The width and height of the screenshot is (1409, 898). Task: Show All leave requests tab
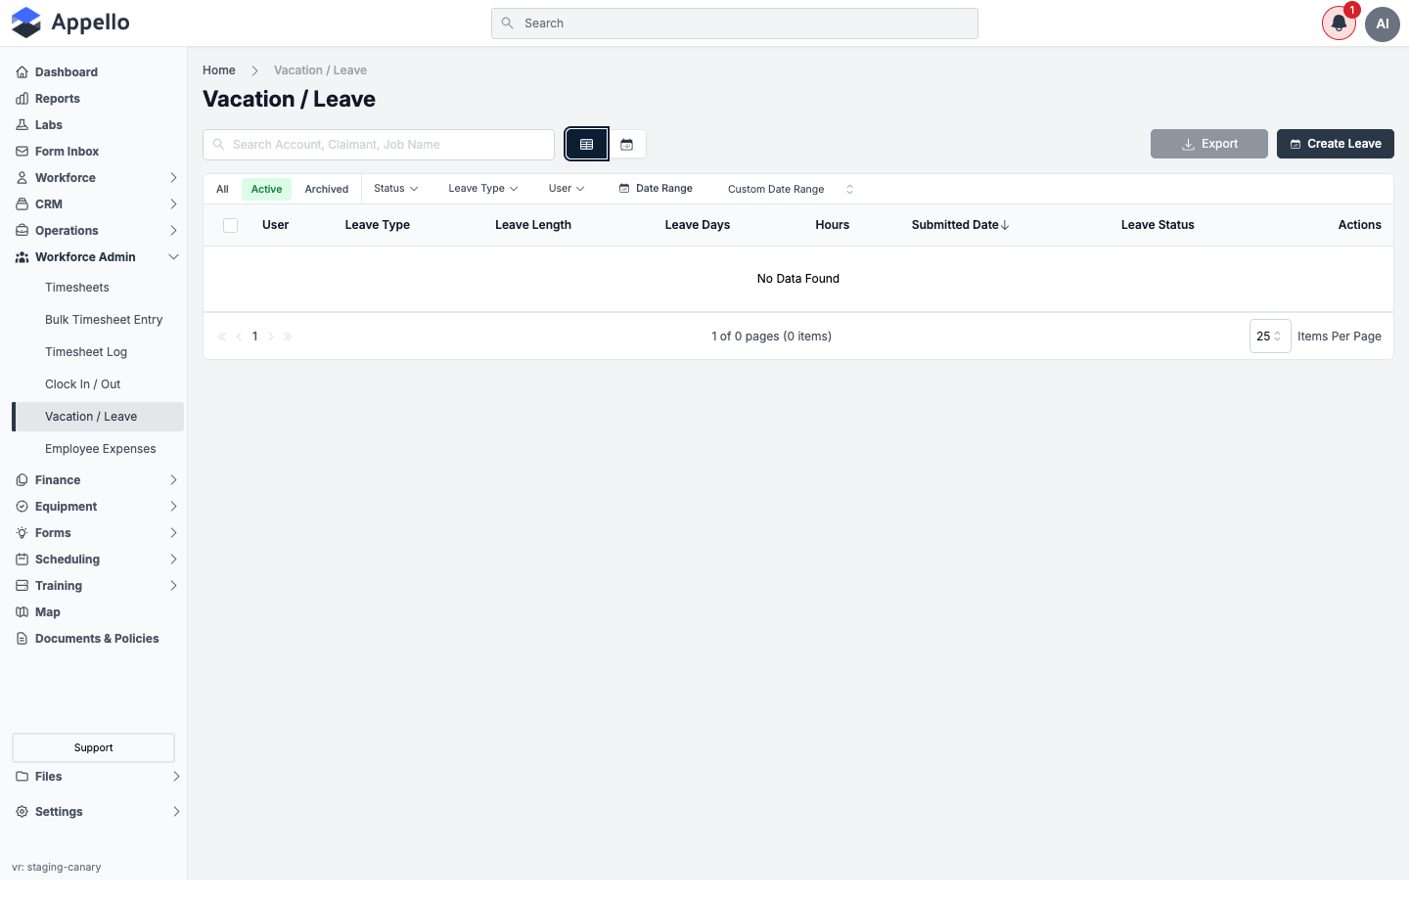[223, 190]
